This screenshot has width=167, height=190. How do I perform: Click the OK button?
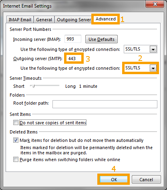[114, 180]
